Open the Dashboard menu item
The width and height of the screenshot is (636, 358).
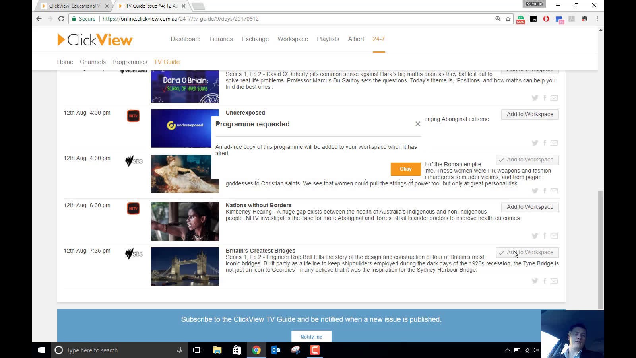tap(186, 39)
